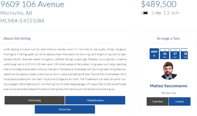Open Matteo Saccomanno's profile photo
The image size is (197, 116).
click(169, 71)
